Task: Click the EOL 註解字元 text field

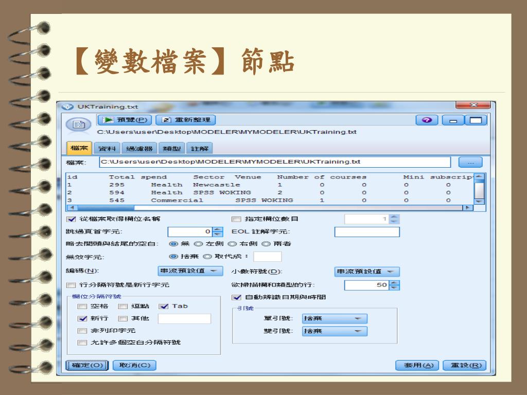Action: tap(367, 232)
